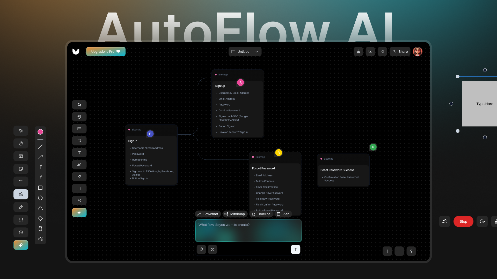
Task: Select the comment tool in canvas toolbar
Action: click(79, 200)
